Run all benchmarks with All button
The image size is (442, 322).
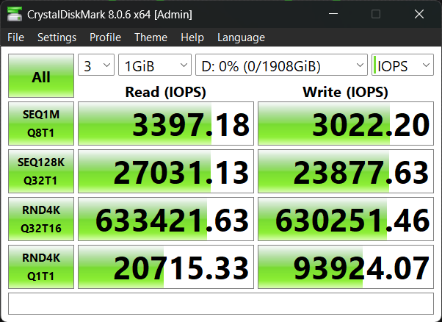[x=41, y=76]
